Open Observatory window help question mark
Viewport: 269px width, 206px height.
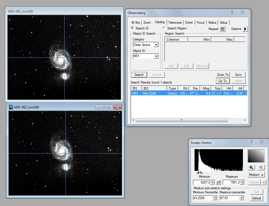click(232, 12)
